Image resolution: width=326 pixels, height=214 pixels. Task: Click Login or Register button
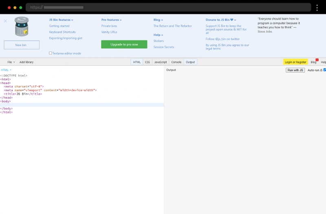coord(295,62)
